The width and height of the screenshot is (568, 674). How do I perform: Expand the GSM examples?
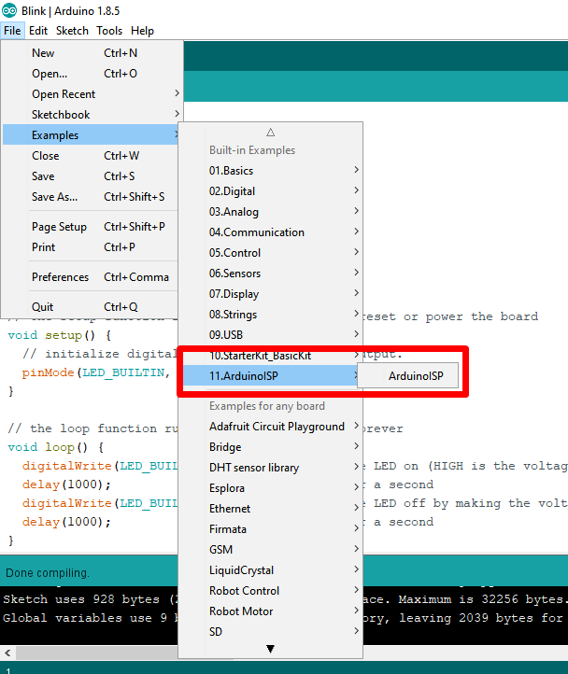click(271, 550)
